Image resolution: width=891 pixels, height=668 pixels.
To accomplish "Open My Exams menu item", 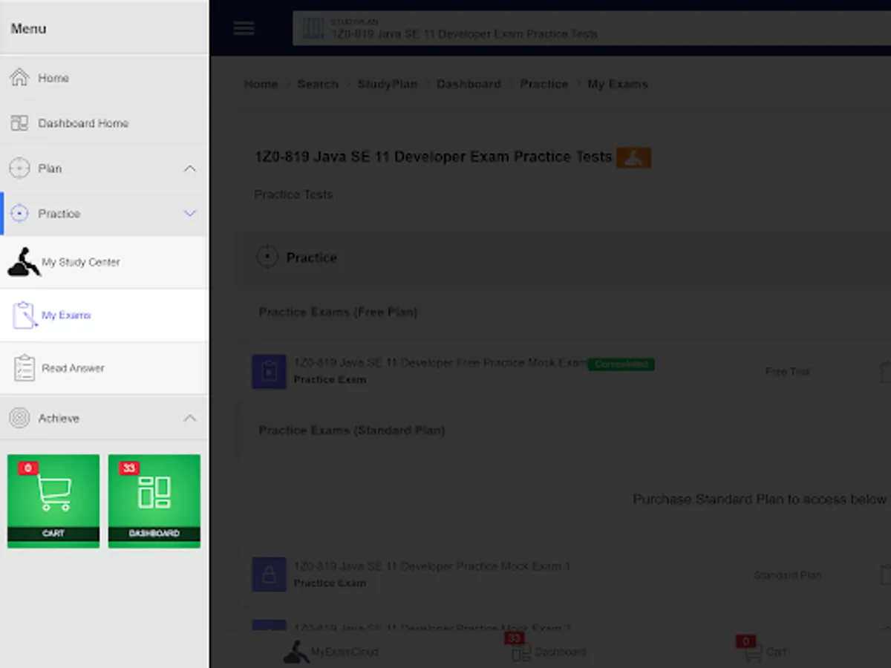I will point(104,315).
